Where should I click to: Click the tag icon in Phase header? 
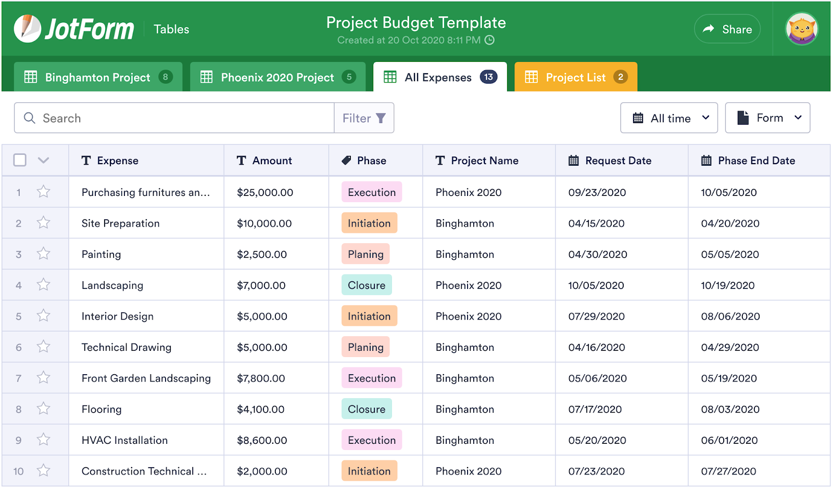346,161
